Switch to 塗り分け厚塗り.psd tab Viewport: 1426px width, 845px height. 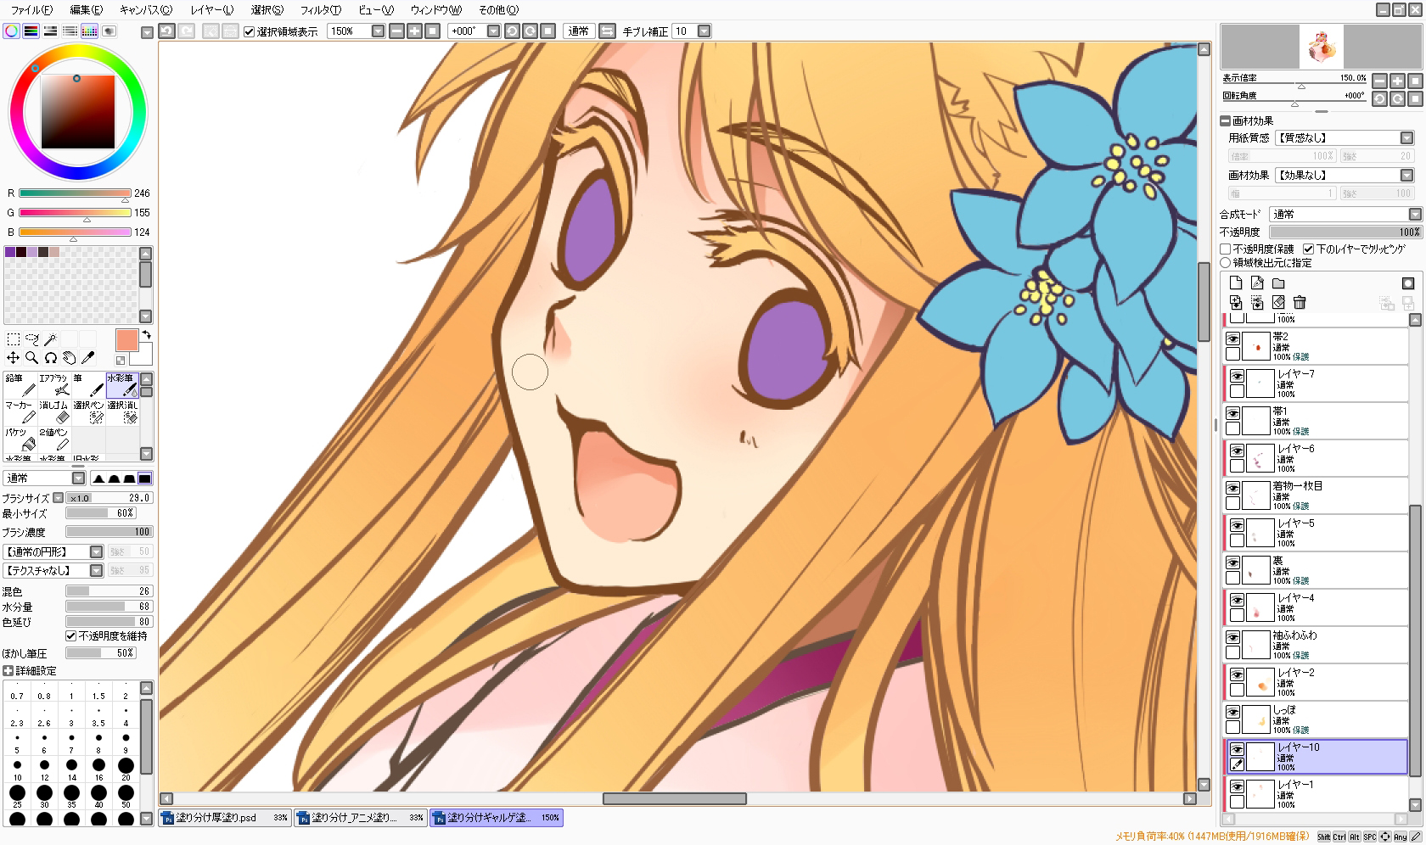(225, 818)
